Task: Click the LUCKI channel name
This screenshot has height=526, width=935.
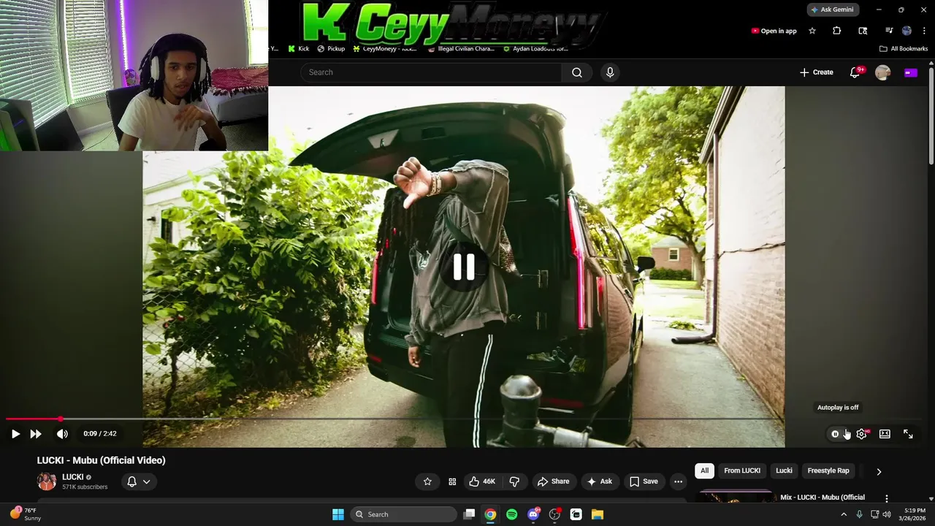Action: pyautogui.click(x=73, y=477)
